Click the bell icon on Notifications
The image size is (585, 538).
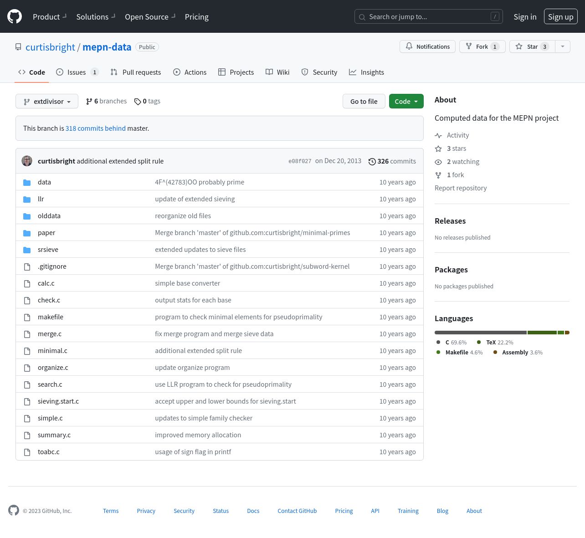click(x=409, y=46)
